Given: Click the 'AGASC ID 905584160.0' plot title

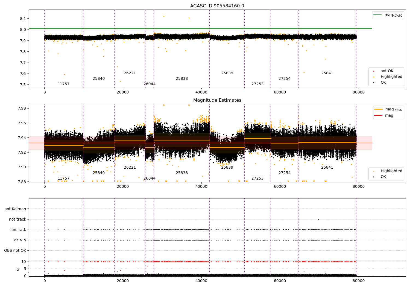Looking at the screenshot, I should coord(217,6).
